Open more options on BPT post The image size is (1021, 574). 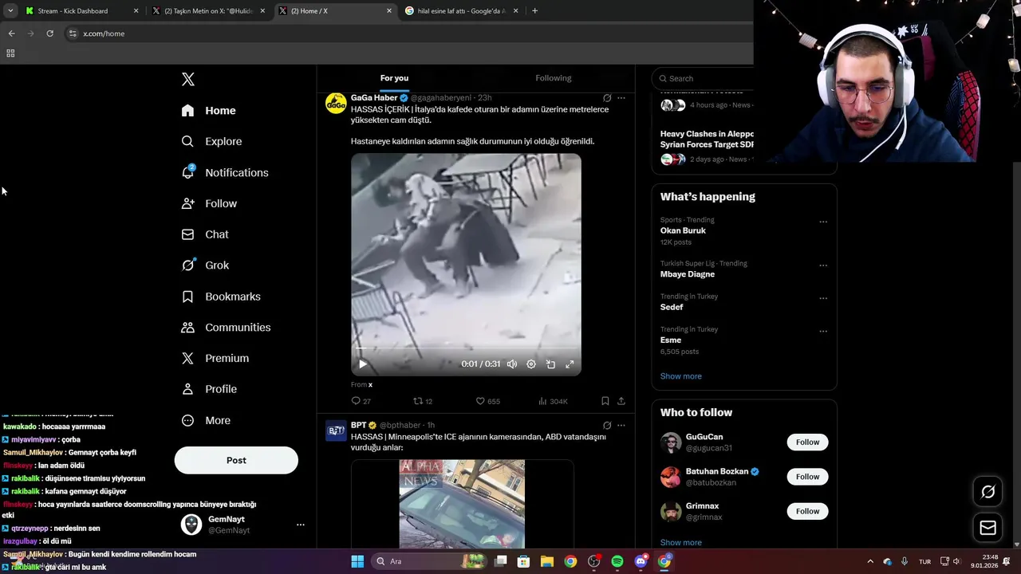(621, 426)
